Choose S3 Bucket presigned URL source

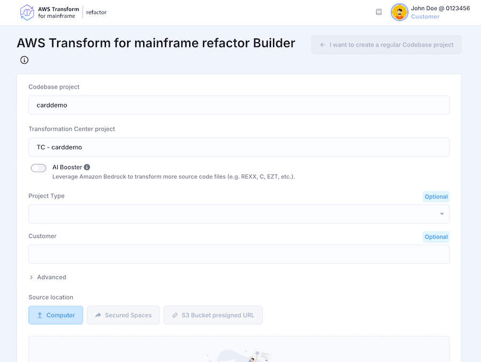coord(213,315)
